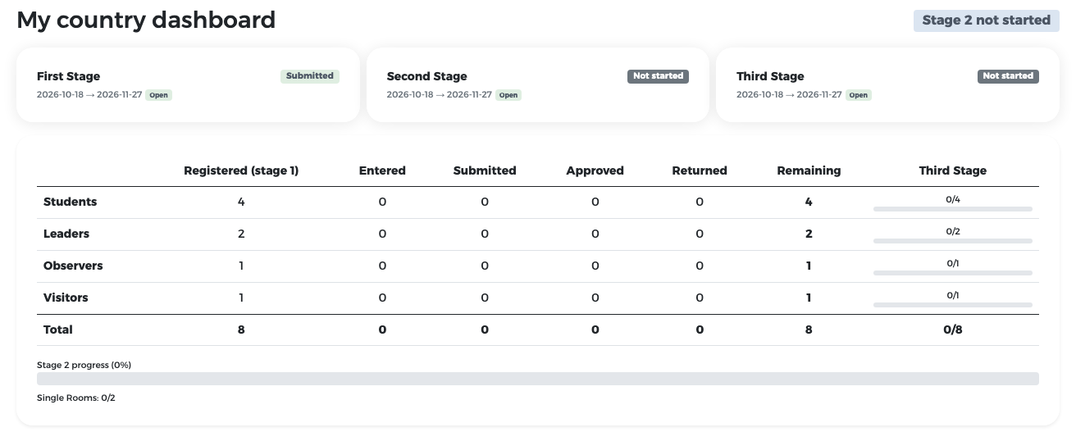The image size is (1076, 432).
Task: Click the First Stage date range text
Action: (x=89, y=95)
